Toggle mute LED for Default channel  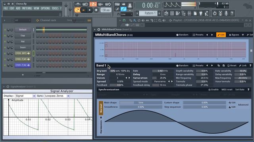pos(5,30)
